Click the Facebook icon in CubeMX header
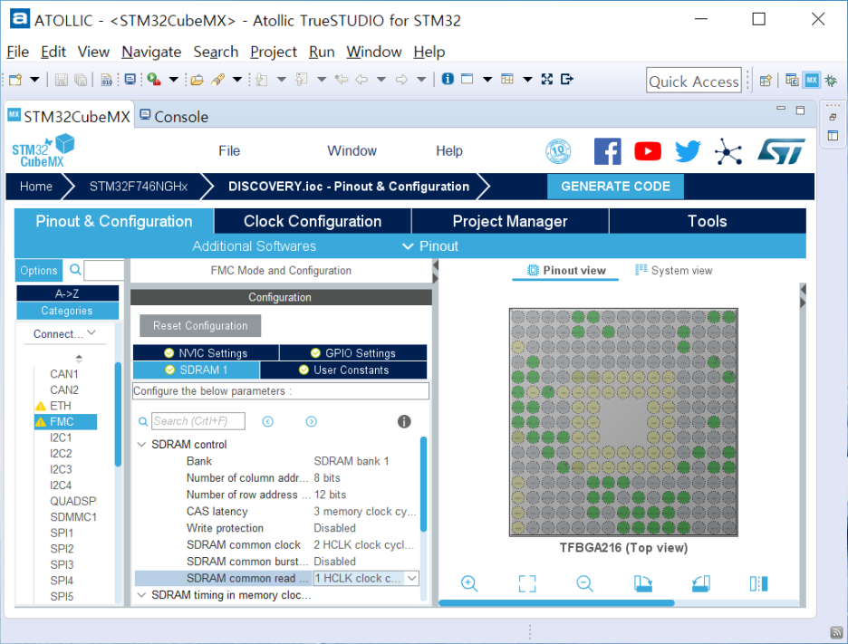Image resolution: width=848 pixels, height=644 pixels. click(607, 151)
